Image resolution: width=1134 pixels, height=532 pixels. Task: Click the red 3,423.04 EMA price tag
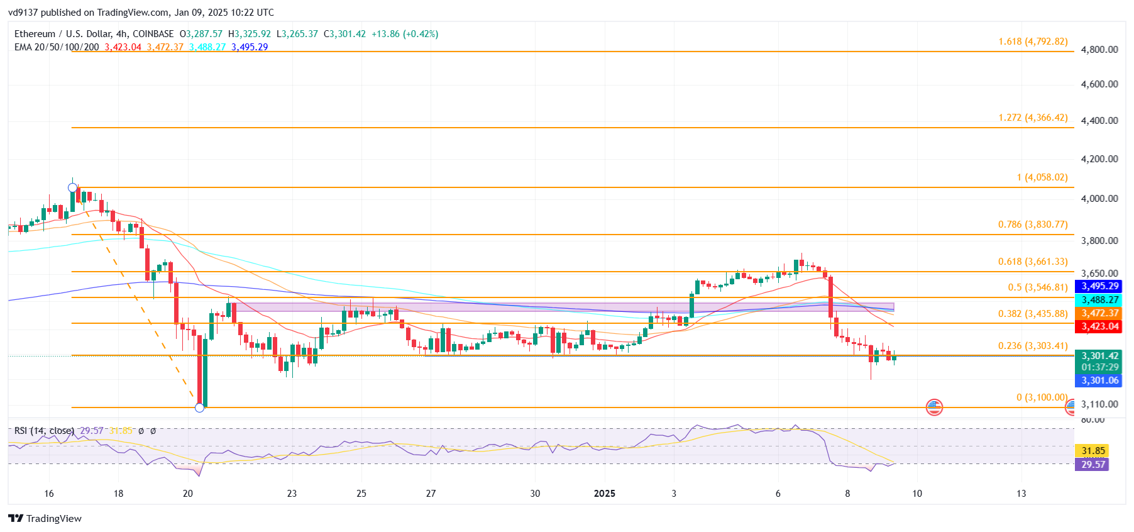pyautogui.click(x=1099, y=326)
